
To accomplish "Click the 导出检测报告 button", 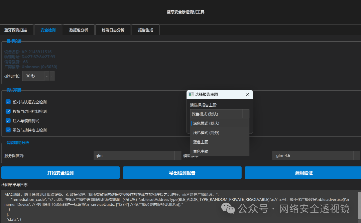I will (182, 173).
